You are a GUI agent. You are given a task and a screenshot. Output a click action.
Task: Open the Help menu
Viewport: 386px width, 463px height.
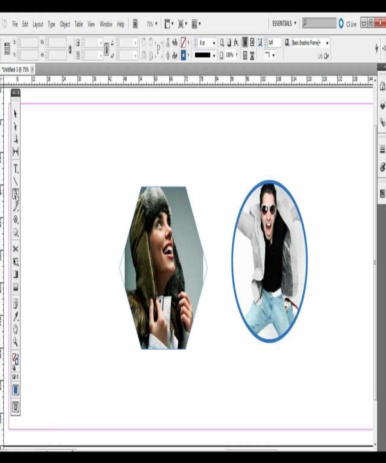[120, 24]
